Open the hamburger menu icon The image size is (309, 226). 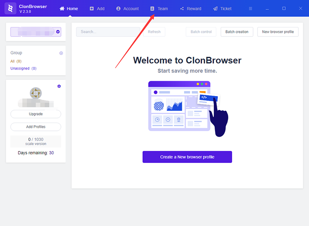tap(251, 9)
